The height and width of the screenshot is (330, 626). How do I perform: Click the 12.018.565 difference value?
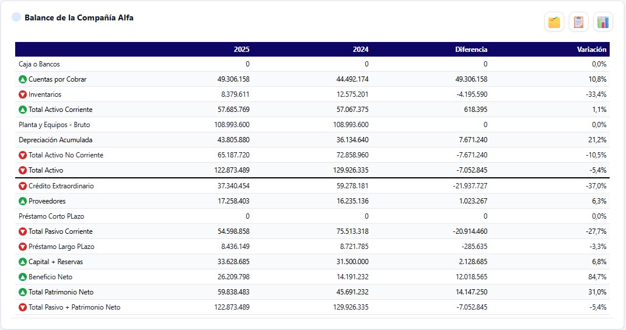coord(471,277)
